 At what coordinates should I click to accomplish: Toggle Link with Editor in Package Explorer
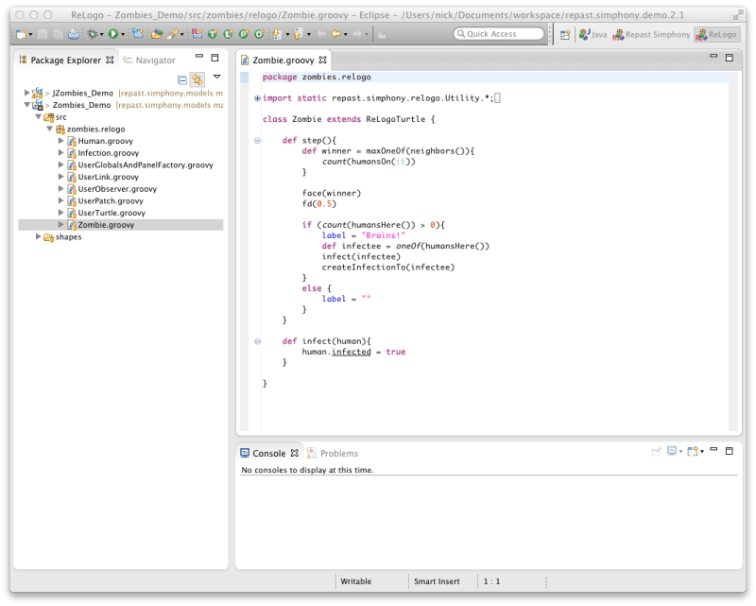click(x=198, y=79)
